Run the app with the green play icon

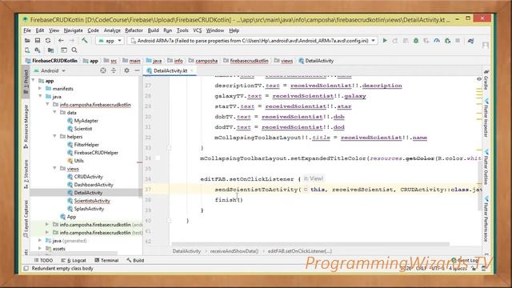[385, 41]
